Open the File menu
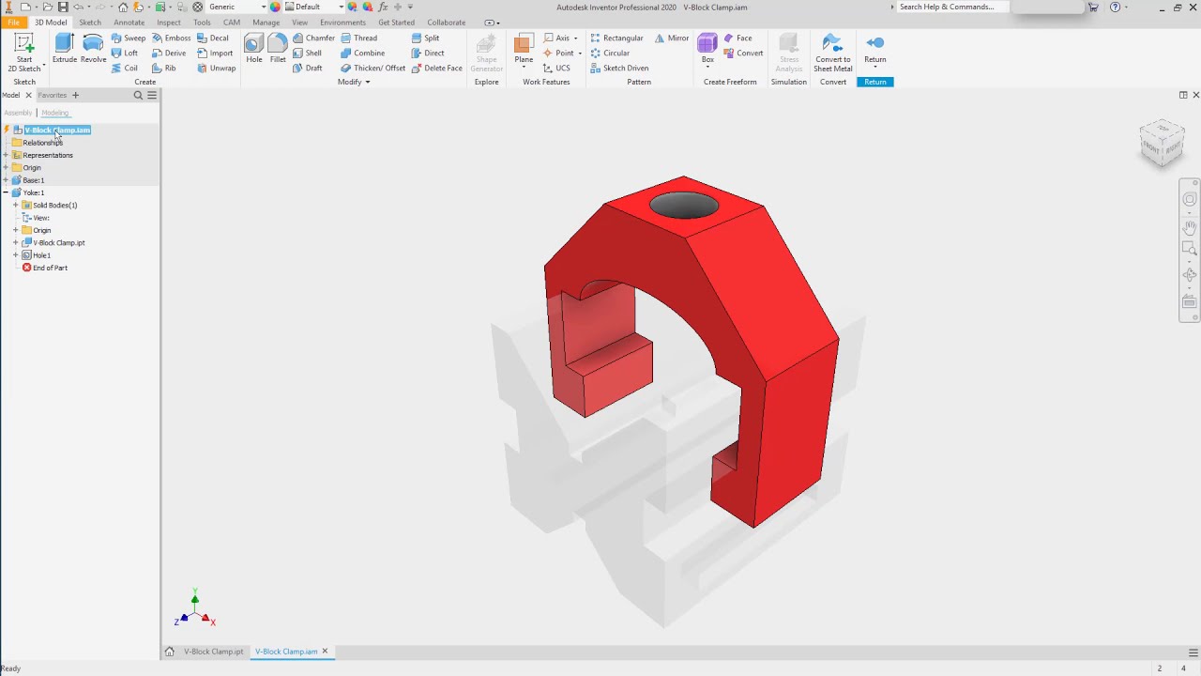 13,23
